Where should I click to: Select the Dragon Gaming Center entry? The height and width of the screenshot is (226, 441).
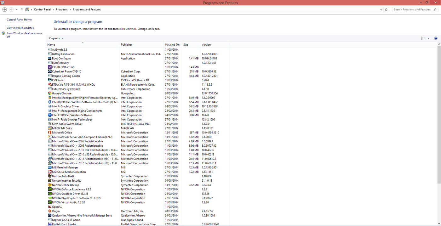(138, 76)
